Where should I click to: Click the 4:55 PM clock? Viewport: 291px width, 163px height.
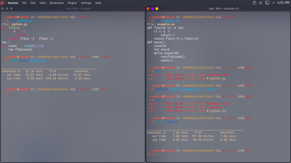tap(283, 3)
